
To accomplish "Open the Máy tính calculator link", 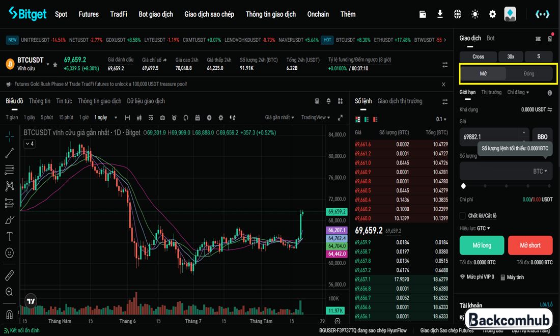I will (512, 277).
